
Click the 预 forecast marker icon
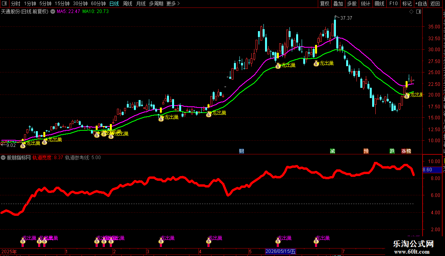tap(366, 151)
